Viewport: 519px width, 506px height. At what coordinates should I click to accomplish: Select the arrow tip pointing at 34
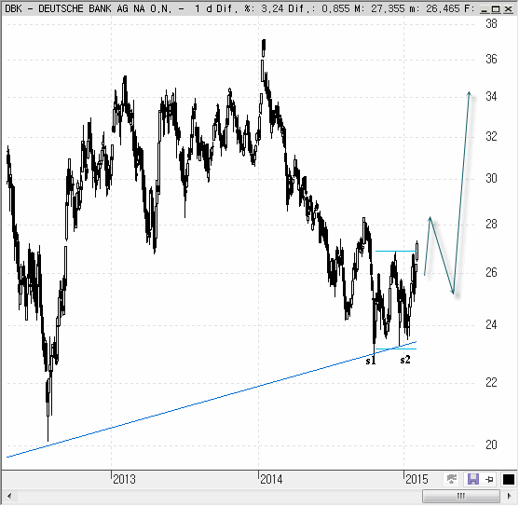(469, 92)
